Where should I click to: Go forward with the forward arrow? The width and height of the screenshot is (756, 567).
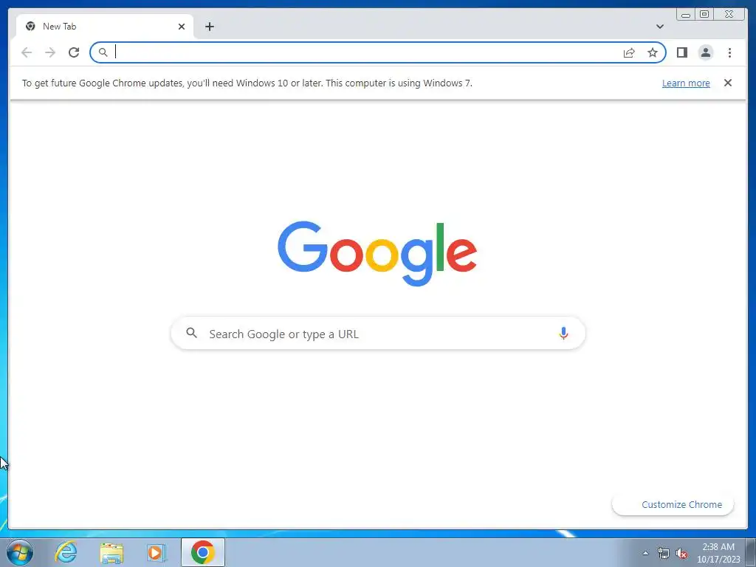pos(50,52)
